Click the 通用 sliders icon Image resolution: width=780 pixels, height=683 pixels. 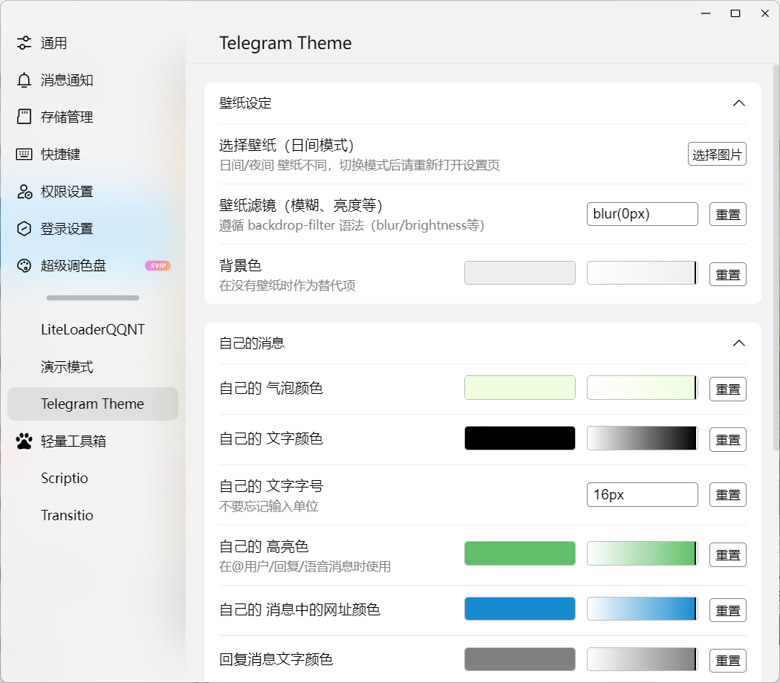(24, 43)
